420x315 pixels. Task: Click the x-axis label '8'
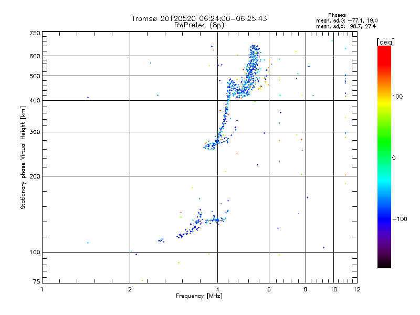tap(306, 289)
